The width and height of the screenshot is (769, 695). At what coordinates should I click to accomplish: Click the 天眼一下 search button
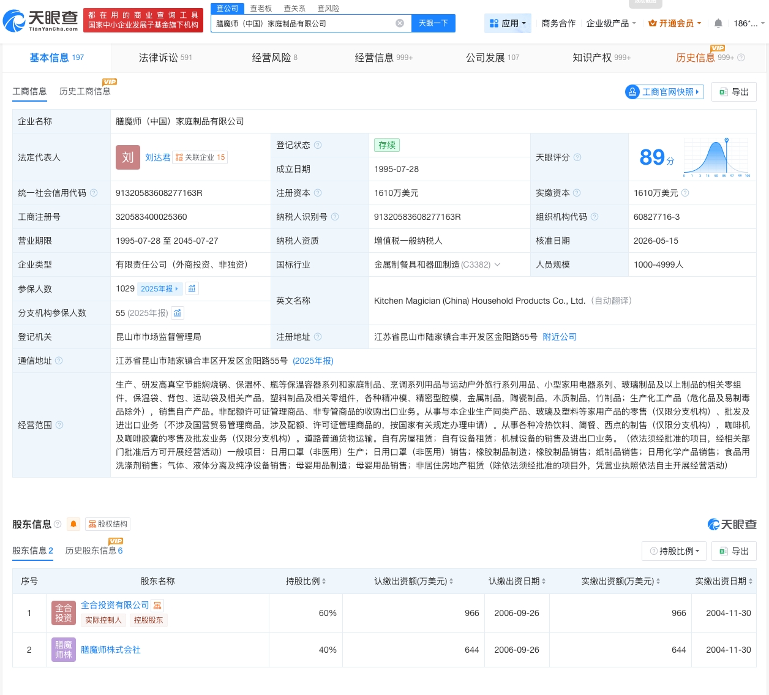(x=433, y=23)
